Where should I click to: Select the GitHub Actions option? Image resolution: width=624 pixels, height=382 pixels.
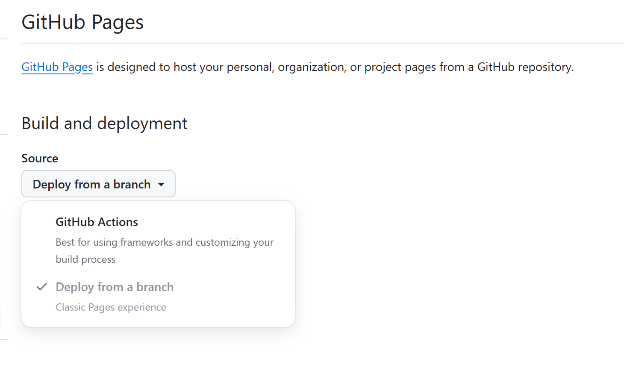click(x=97, y=222)
